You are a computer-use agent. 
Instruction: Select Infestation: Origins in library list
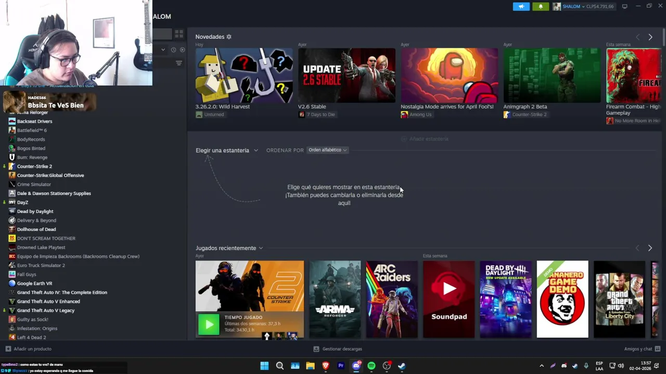pyautogui.click(x=37, y=328)
